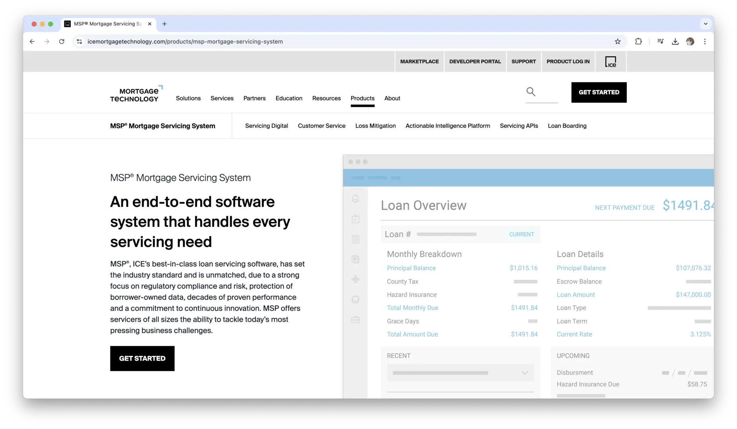Image resolution: width=737 pixels, height=429 pixels.
Task: Switch to Loss Mitigation section
Action: coord(376,126)
